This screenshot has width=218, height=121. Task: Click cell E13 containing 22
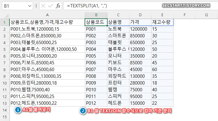[162, 103]
